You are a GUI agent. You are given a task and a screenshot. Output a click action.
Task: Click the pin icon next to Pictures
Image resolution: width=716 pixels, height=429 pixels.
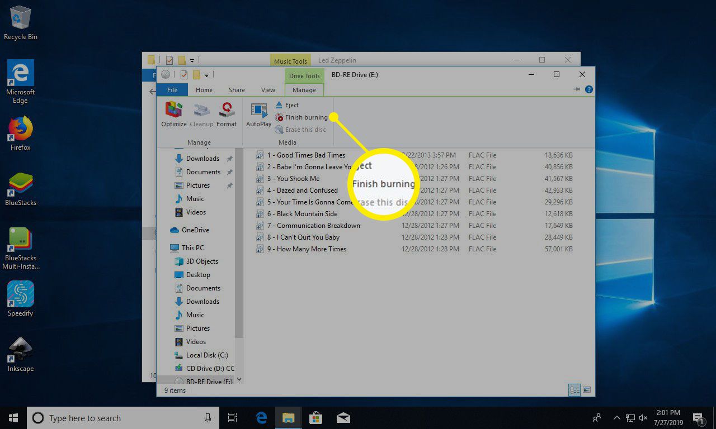click(229, 185)
